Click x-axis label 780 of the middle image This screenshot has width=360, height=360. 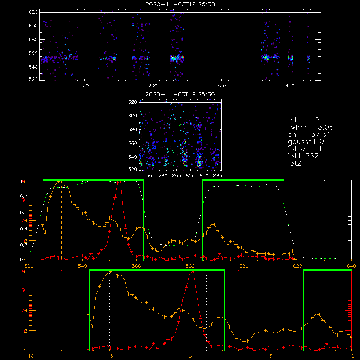click(163, 176)
